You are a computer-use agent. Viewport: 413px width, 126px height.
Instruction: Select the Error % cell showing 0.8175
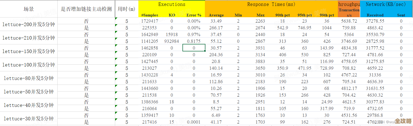click(194, 41)
